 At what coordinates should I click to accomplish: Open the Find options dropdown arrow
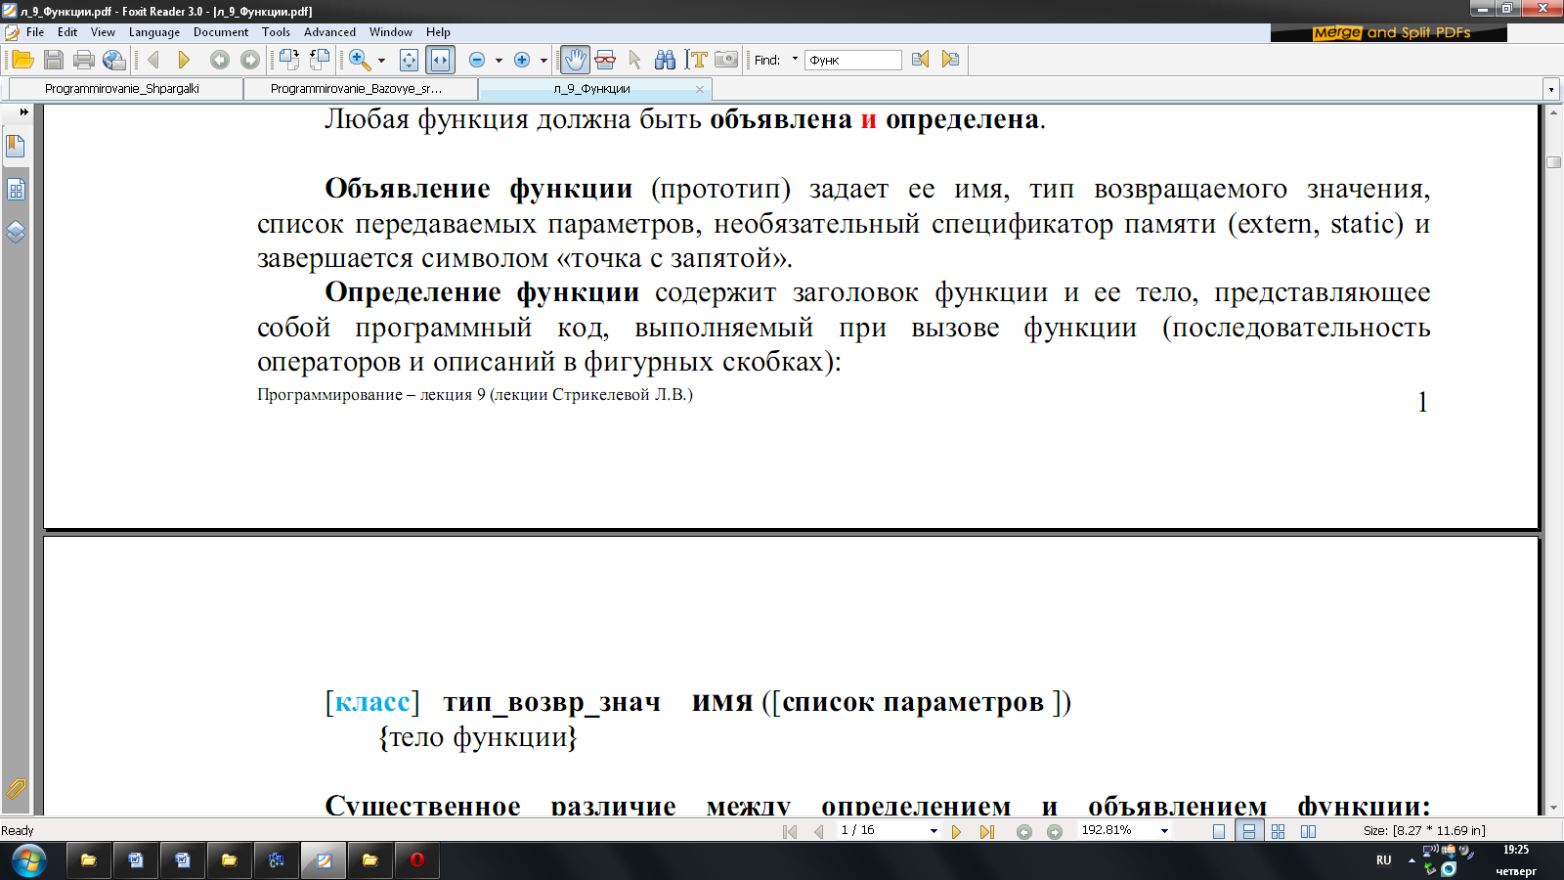[795, 60]
